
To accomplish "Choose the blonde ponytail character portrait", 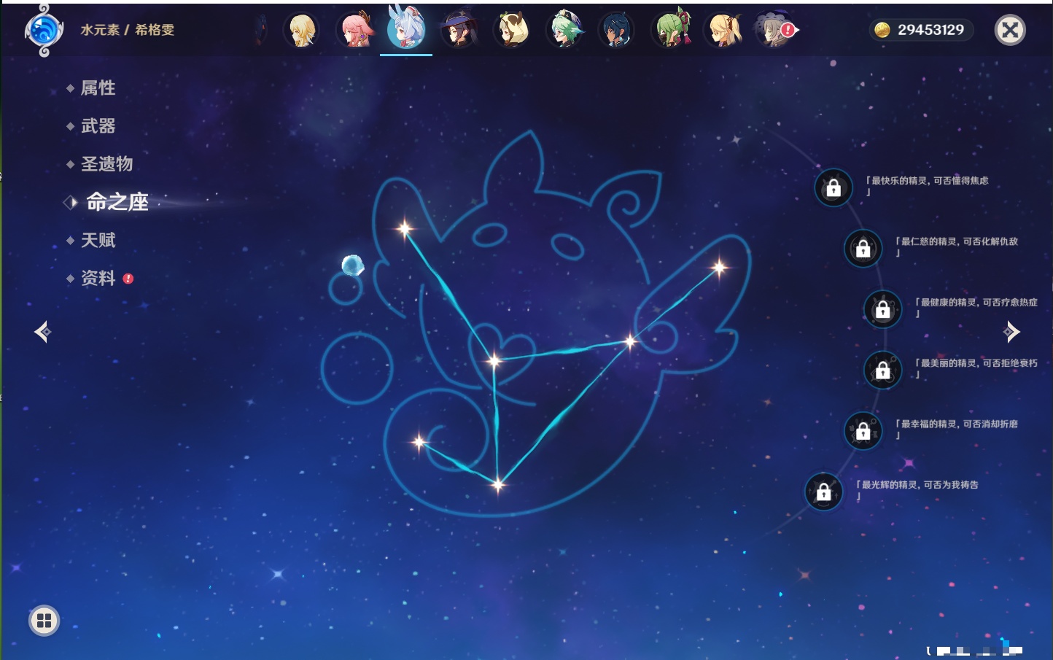I will click(722, 30).
